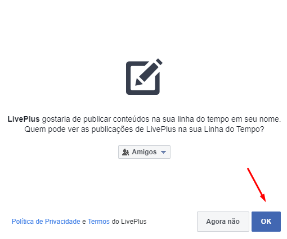
Task: Open the Amigos audience selector
Action: click(144, 152)
